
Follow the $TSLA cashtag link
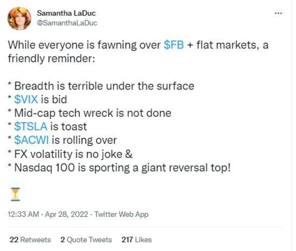(x=30, y=126)
